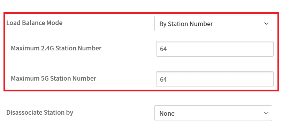Focus the Maximum 2.4G Station Number field
Viewport: 290px width, 131px height.
215,49
